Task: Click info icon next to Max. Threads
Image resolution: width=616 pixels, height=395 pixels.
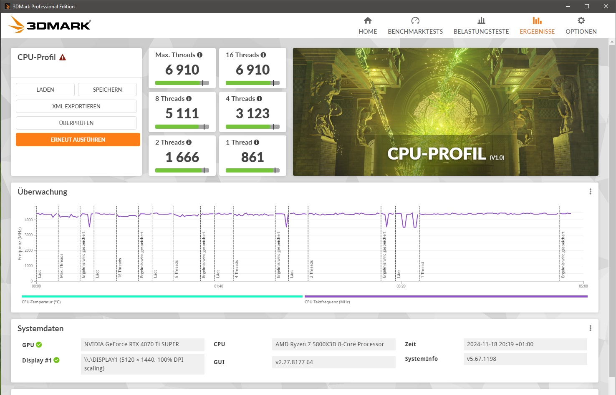Action: [200, 55]
